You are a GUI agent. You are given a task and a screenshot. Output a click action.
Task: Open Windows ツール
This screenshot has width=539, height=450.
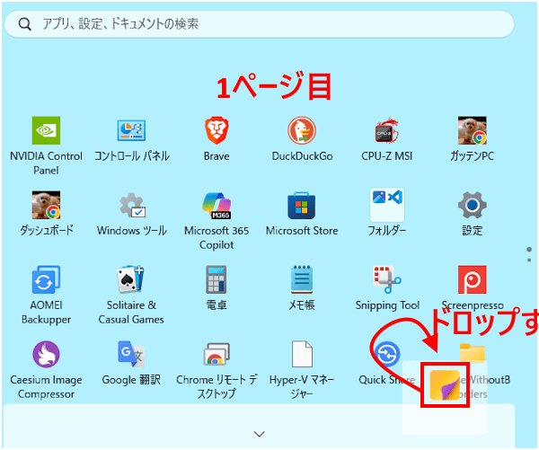[132, 205]
